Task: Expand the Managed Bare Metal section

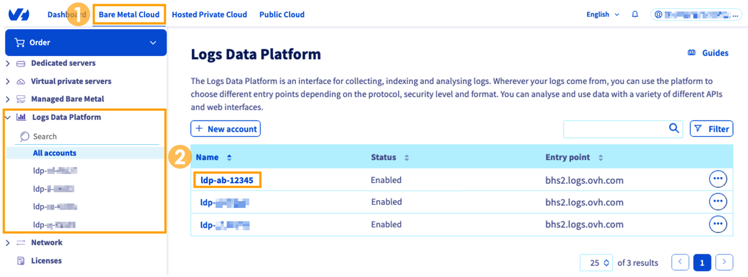Action: 8,99
